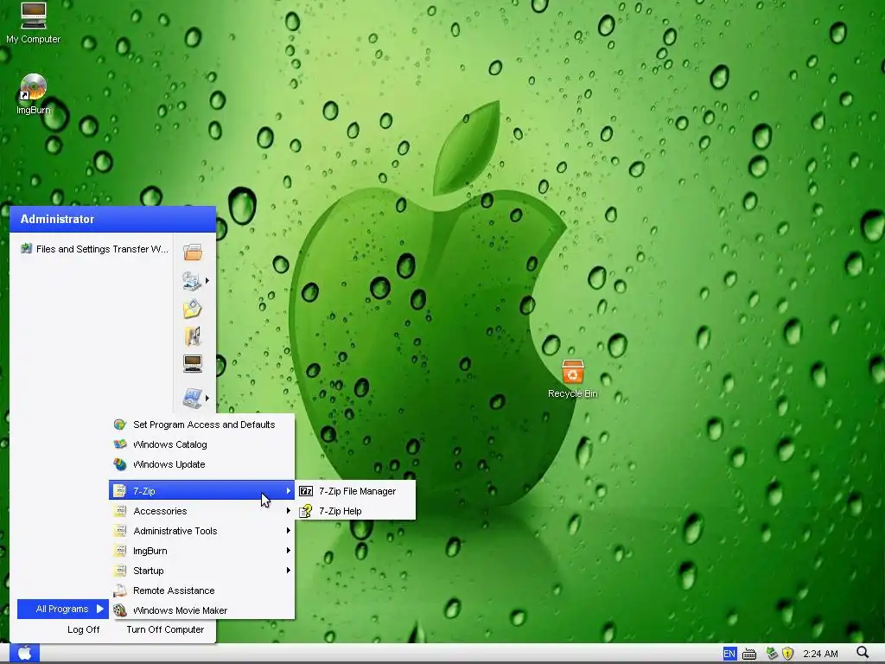Click the 7-Zip File Manager icon

tap(306, 491)
